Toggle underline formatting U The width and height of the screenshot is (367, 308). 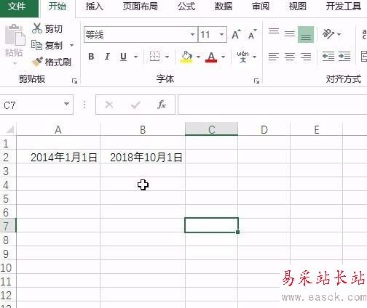(x=123, y=57)
